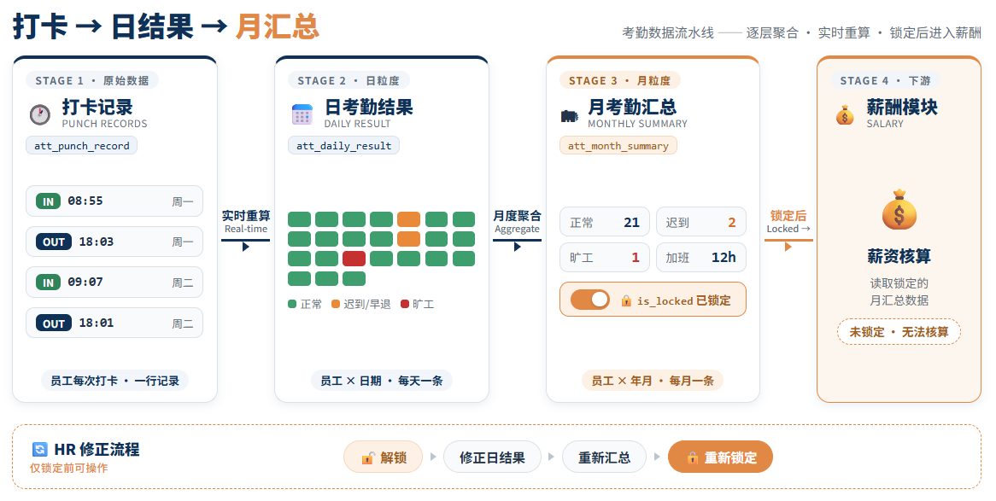Click the red 旷工 legend swatch

[x=405, y=304]
